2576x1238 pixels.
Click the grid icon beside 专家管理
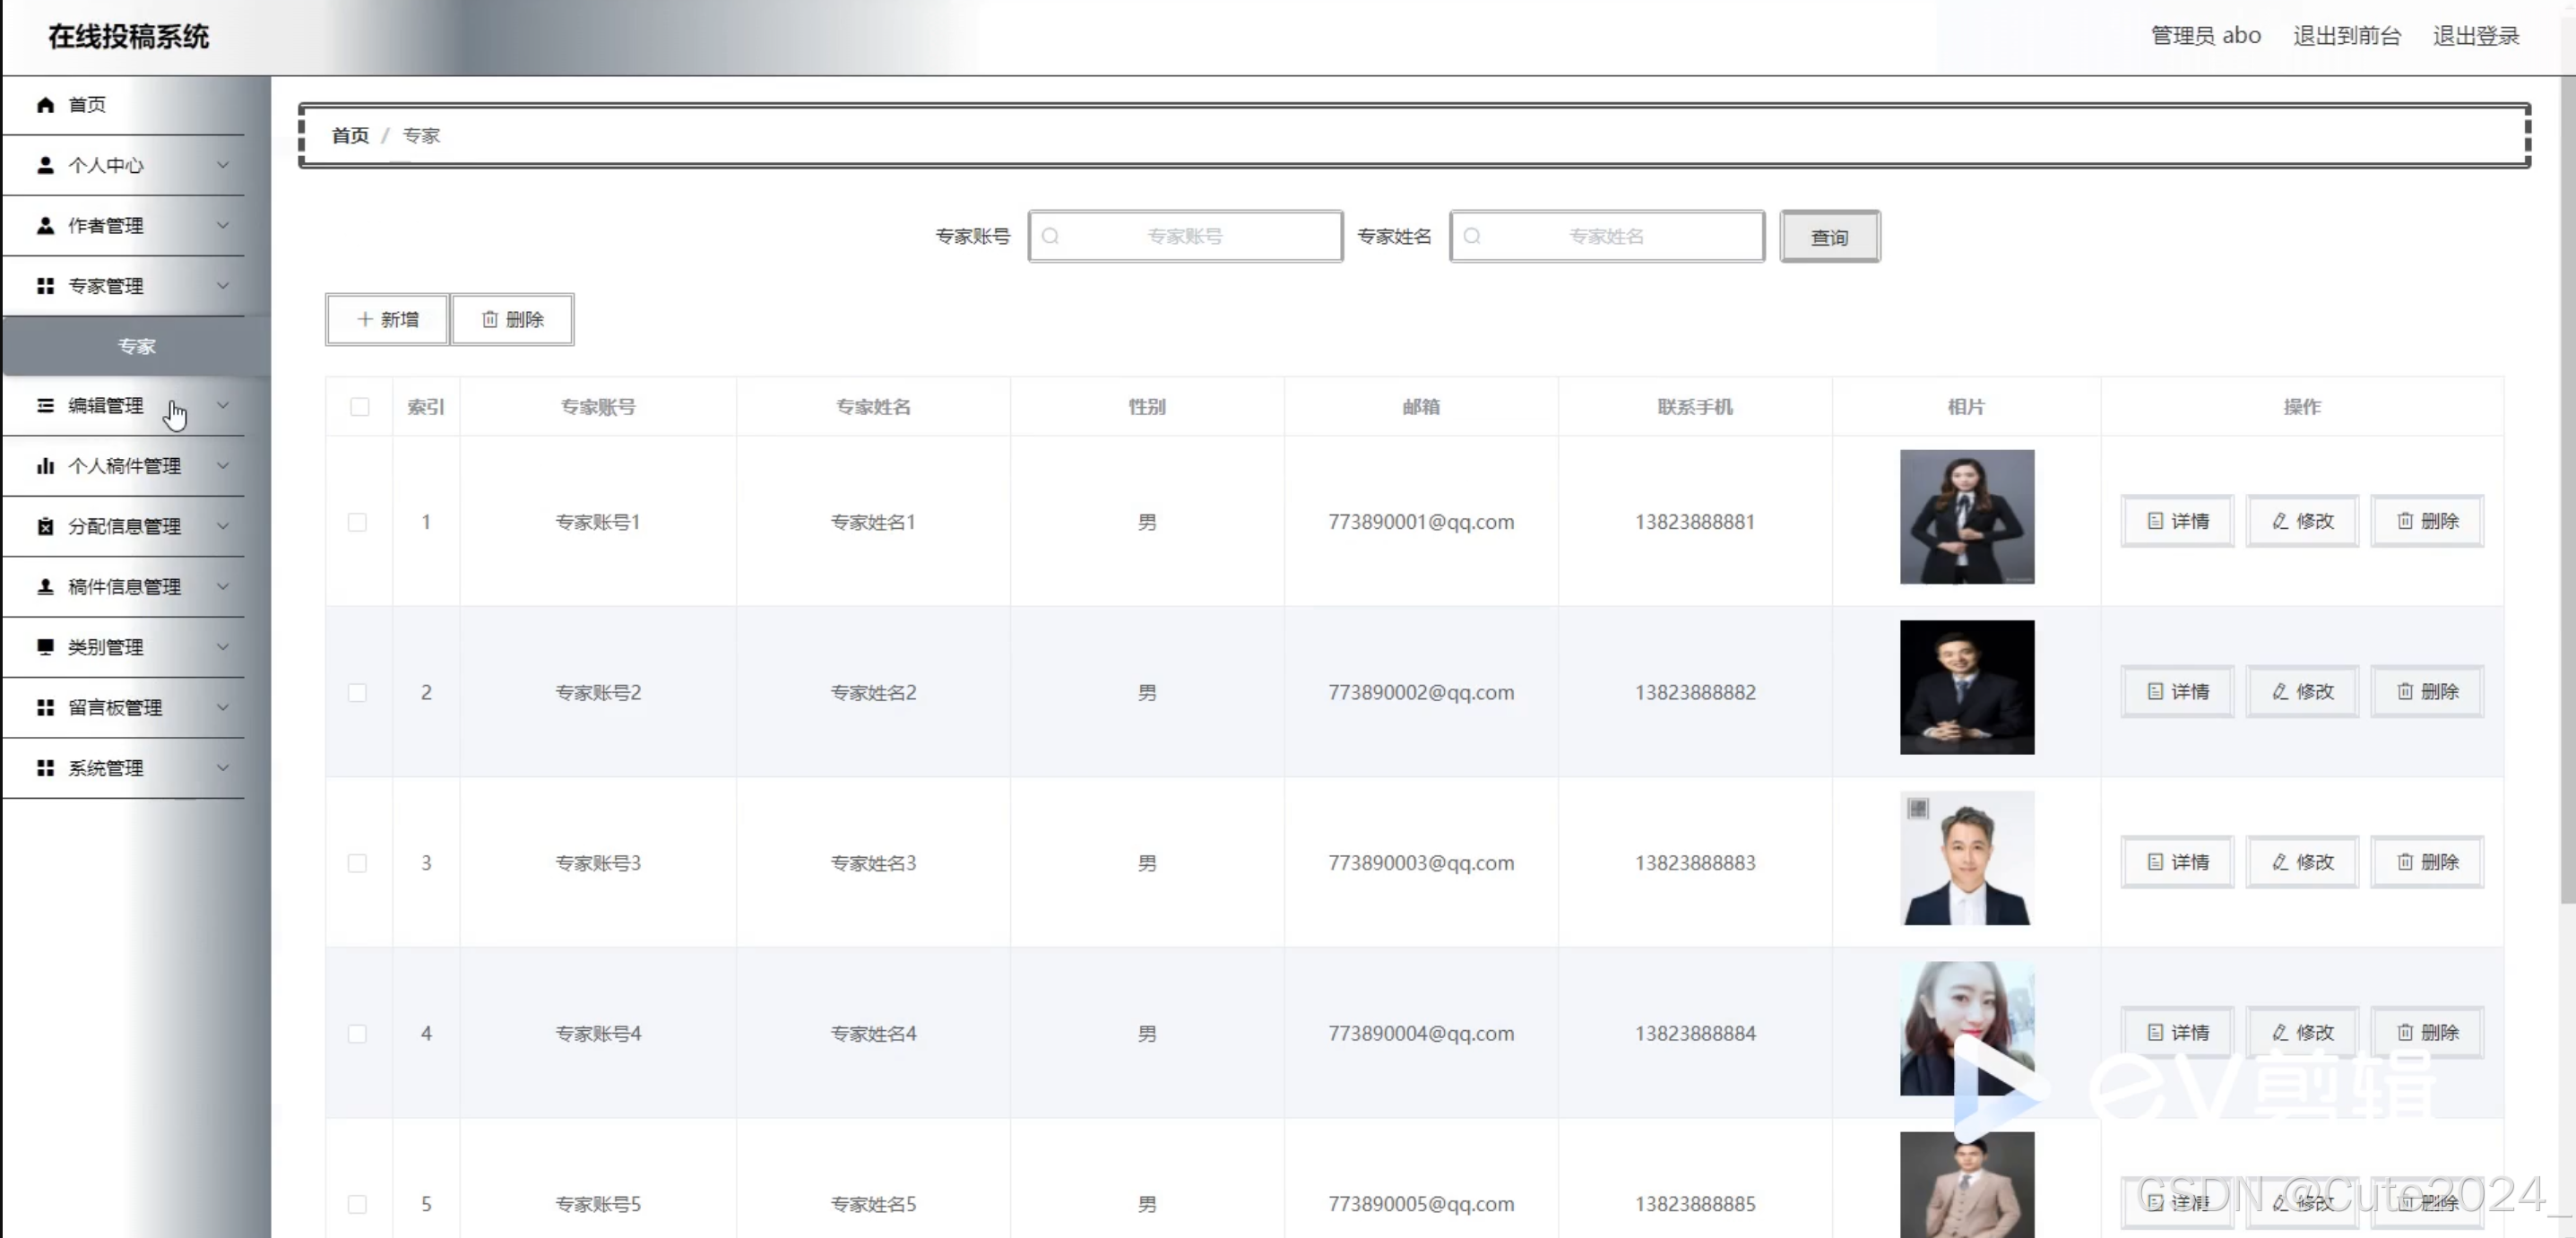(x=45, y=286)
